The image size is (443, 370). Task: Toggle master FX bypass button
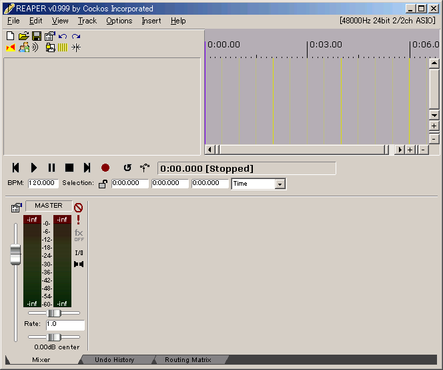click(x=79, y=234)
